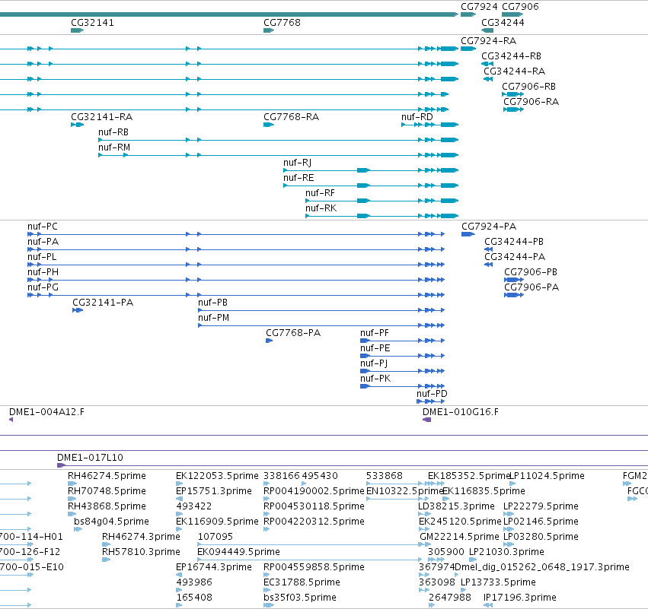
Task: Click the LP11024.5prime EST glyph
Action: point(512,484)
